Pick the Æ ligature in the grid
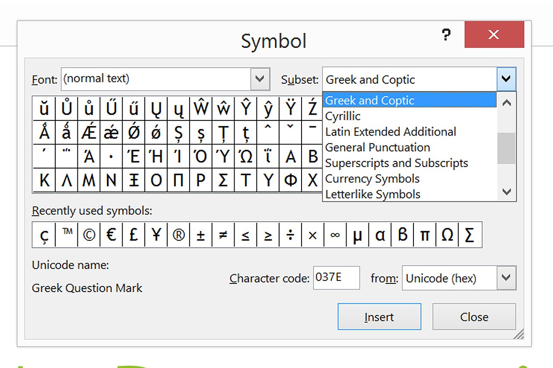 (x=89, y=132)
